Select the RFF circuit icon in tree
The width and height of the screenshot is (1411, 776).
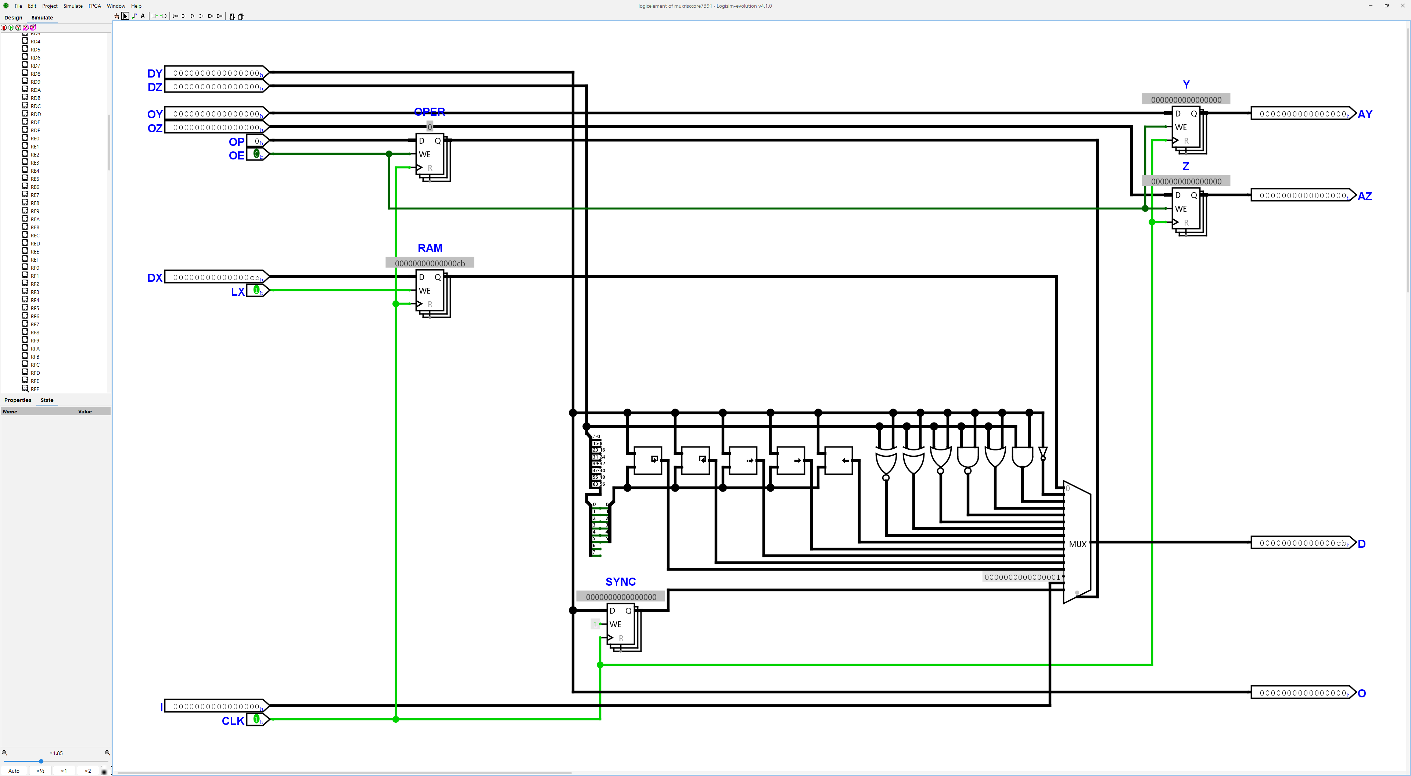pos(25,388)
